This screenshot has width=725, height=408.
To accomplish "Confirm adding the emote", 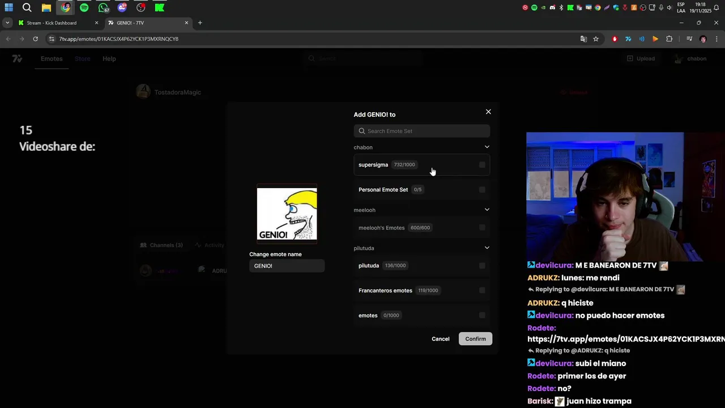I will [475, 339].
